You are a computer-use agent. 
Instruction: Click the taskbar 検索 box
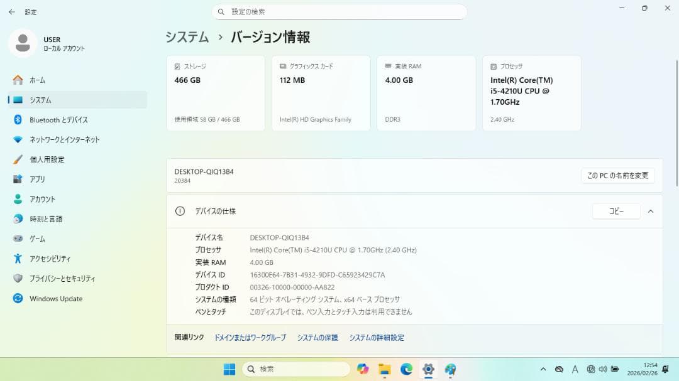coord(296,369)
